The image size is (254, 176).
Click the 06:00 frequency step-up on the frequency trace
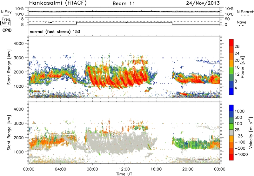coord(77,23)
